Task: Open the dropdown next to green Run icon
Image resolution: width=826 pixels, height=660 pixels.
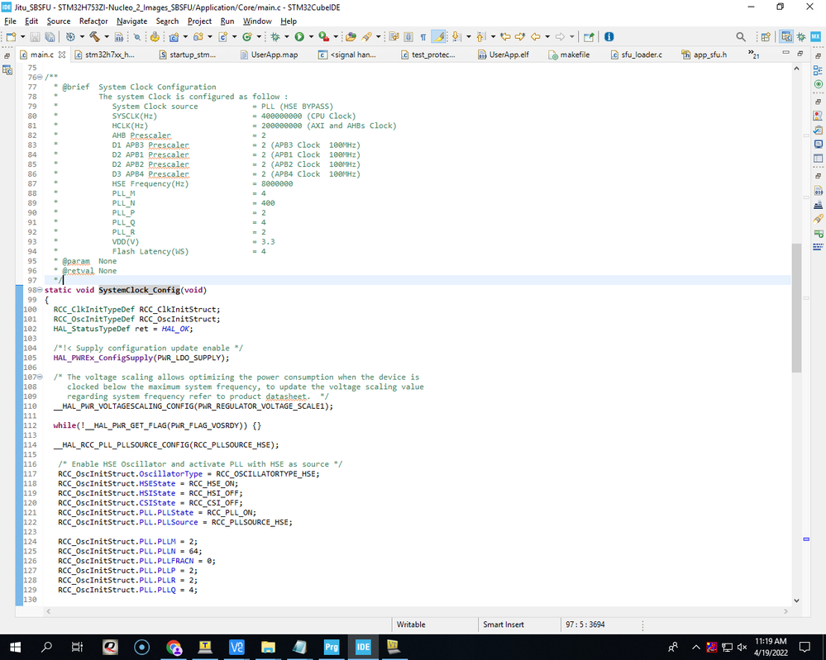Action: click(x=311, y=37)
